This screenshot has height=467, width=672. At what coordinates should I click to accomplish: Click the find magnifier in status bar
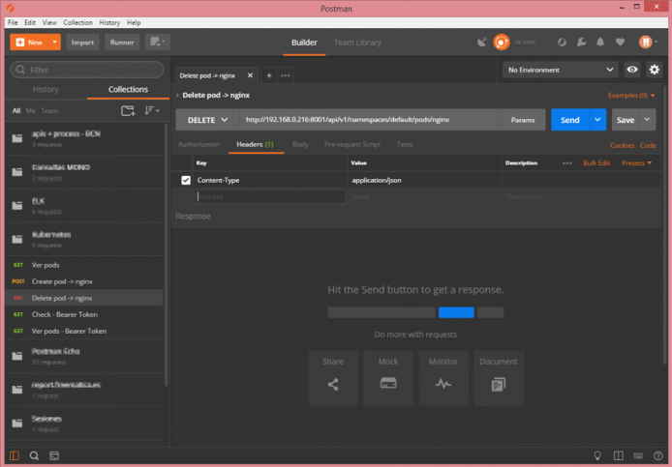point(34,455)
